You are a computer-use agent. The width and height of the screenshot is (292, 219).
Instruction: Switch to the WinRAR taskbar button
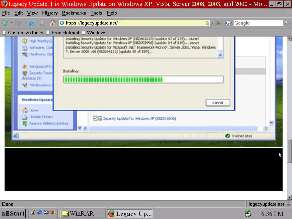pyautogui.click(x=83, y=213)
